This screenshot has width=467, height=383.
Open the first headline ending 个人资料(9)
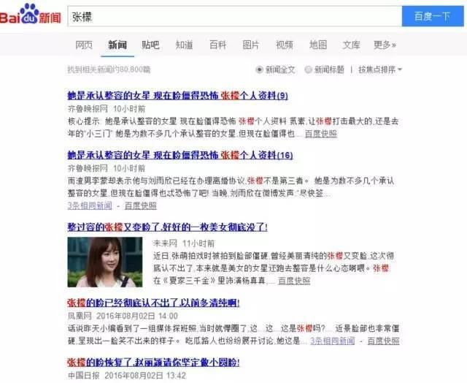tap(177, 96)
